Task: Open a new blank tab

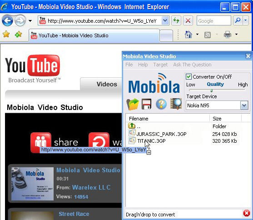Action: tap(166, 36)
